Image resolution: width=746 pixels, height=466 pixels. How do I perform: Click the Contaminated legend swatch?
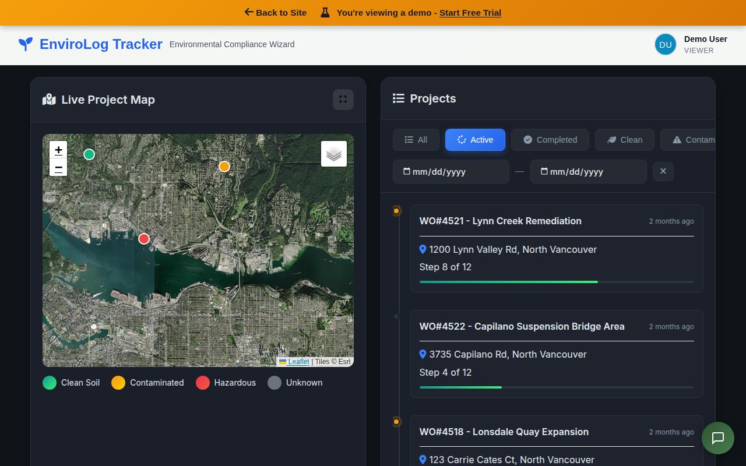(x=118, y=383)
